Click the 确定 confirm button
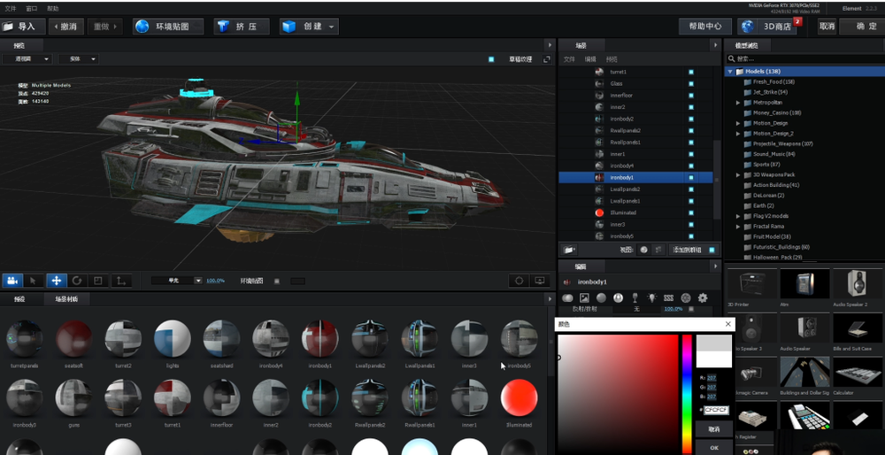The width and height of the screenshot is (885, 455). (861, 27)
